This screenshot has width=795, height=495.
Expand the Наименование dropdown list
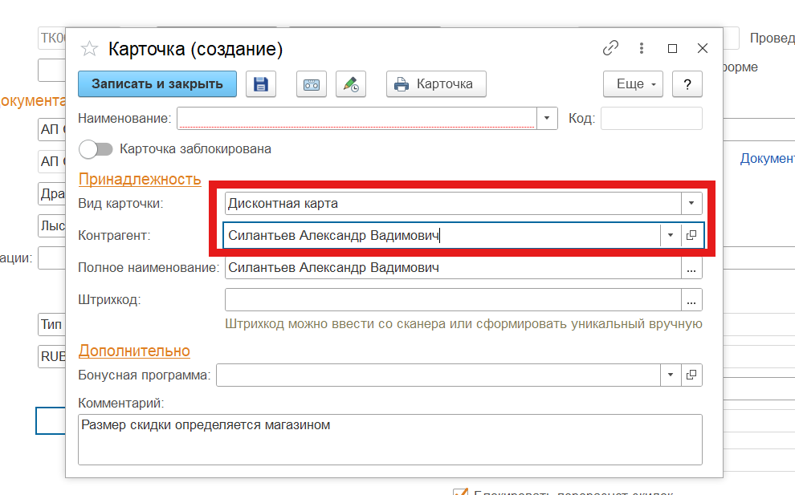click(x=547, y=119)
